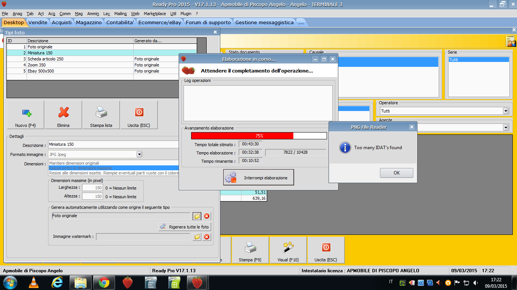Image resolution: width=517 pixels, height=290 pixels.
Task: Switch to the Magazzino tab
Action: click(x=89, y=22)
